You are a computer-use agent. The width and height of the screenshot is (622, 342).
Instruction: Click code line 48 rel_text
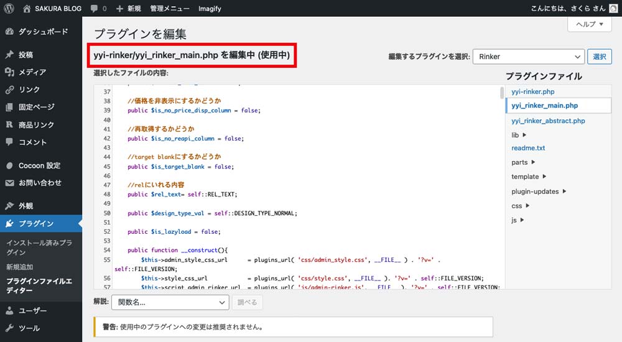point(182,195)
